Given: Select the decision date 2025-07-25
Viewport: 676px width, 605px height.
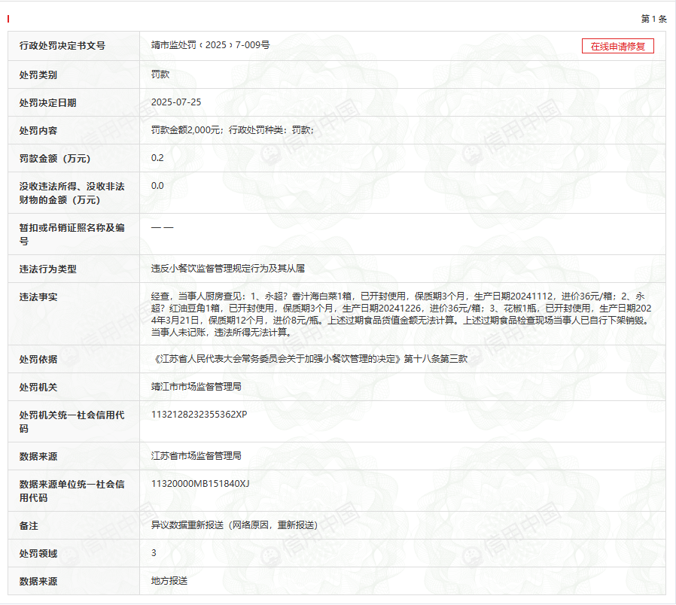Looking at the screenshot, I should 176,102.
